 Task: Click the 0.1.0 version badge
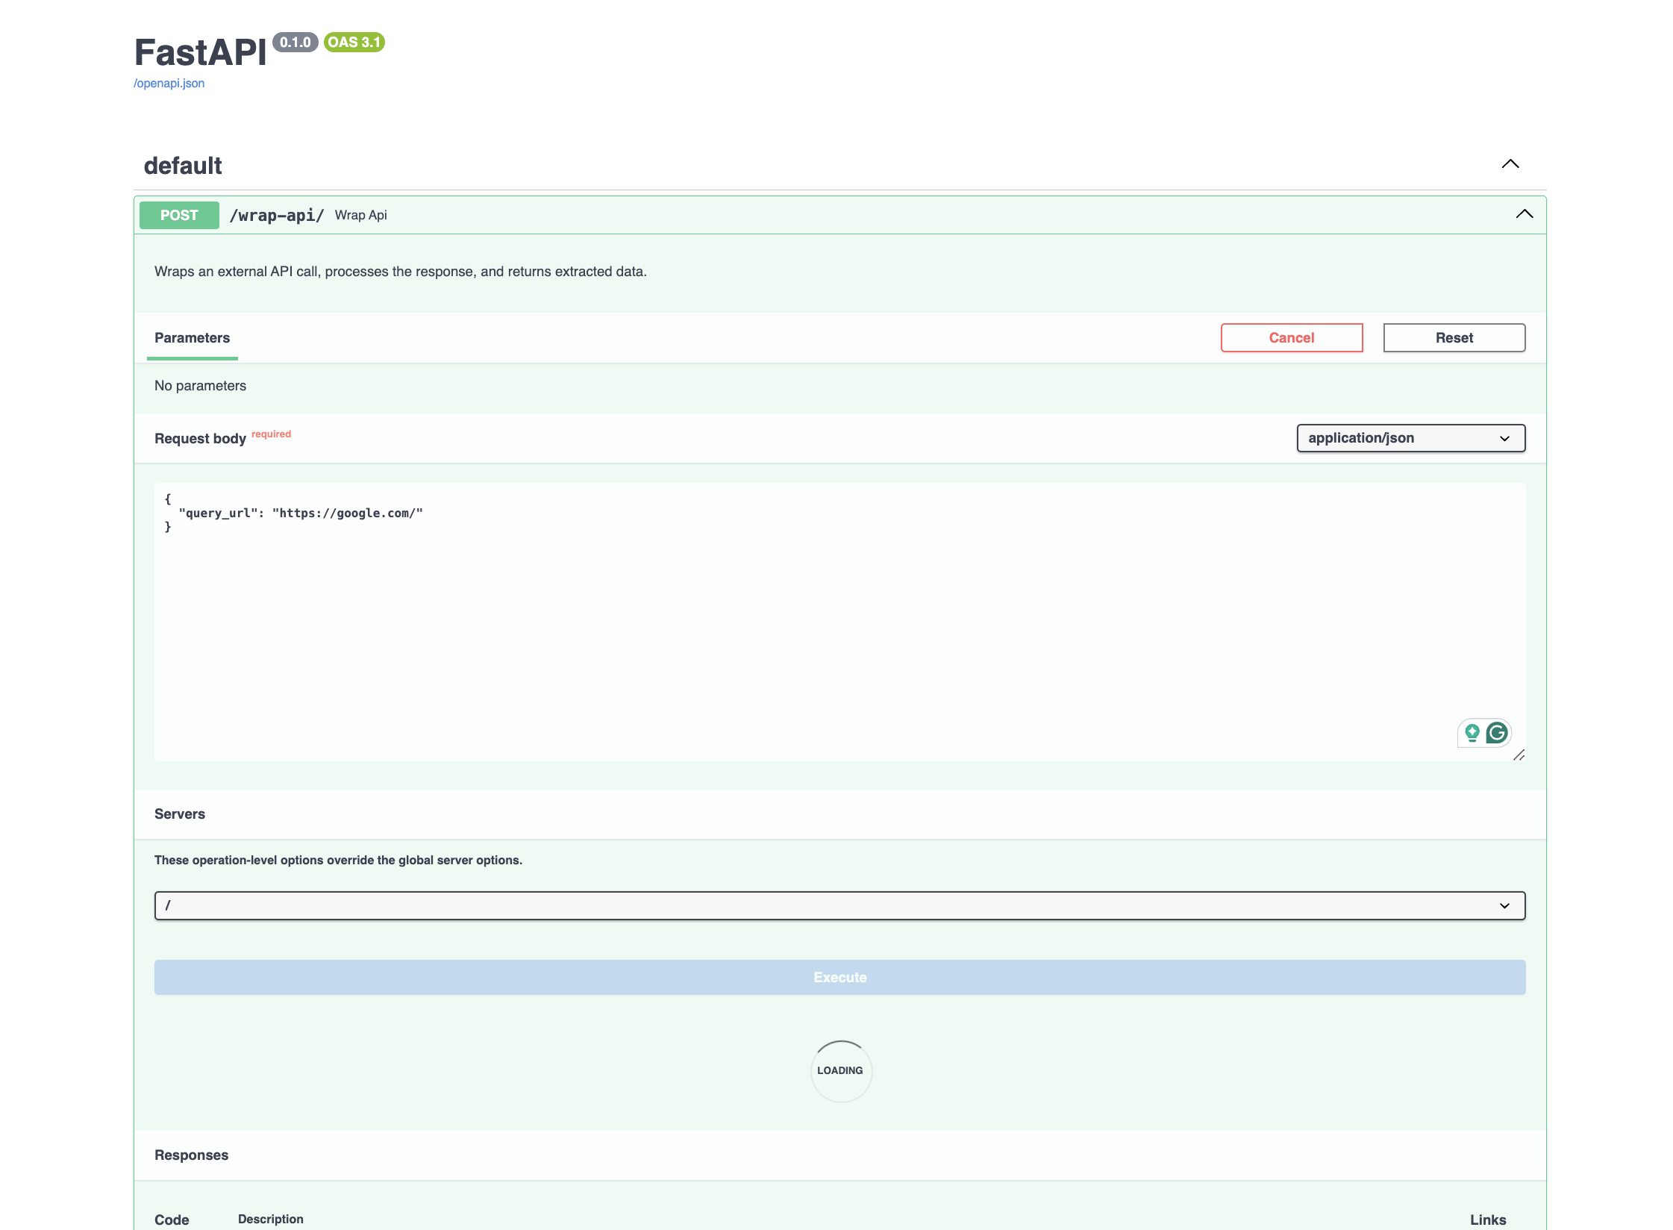295,42
